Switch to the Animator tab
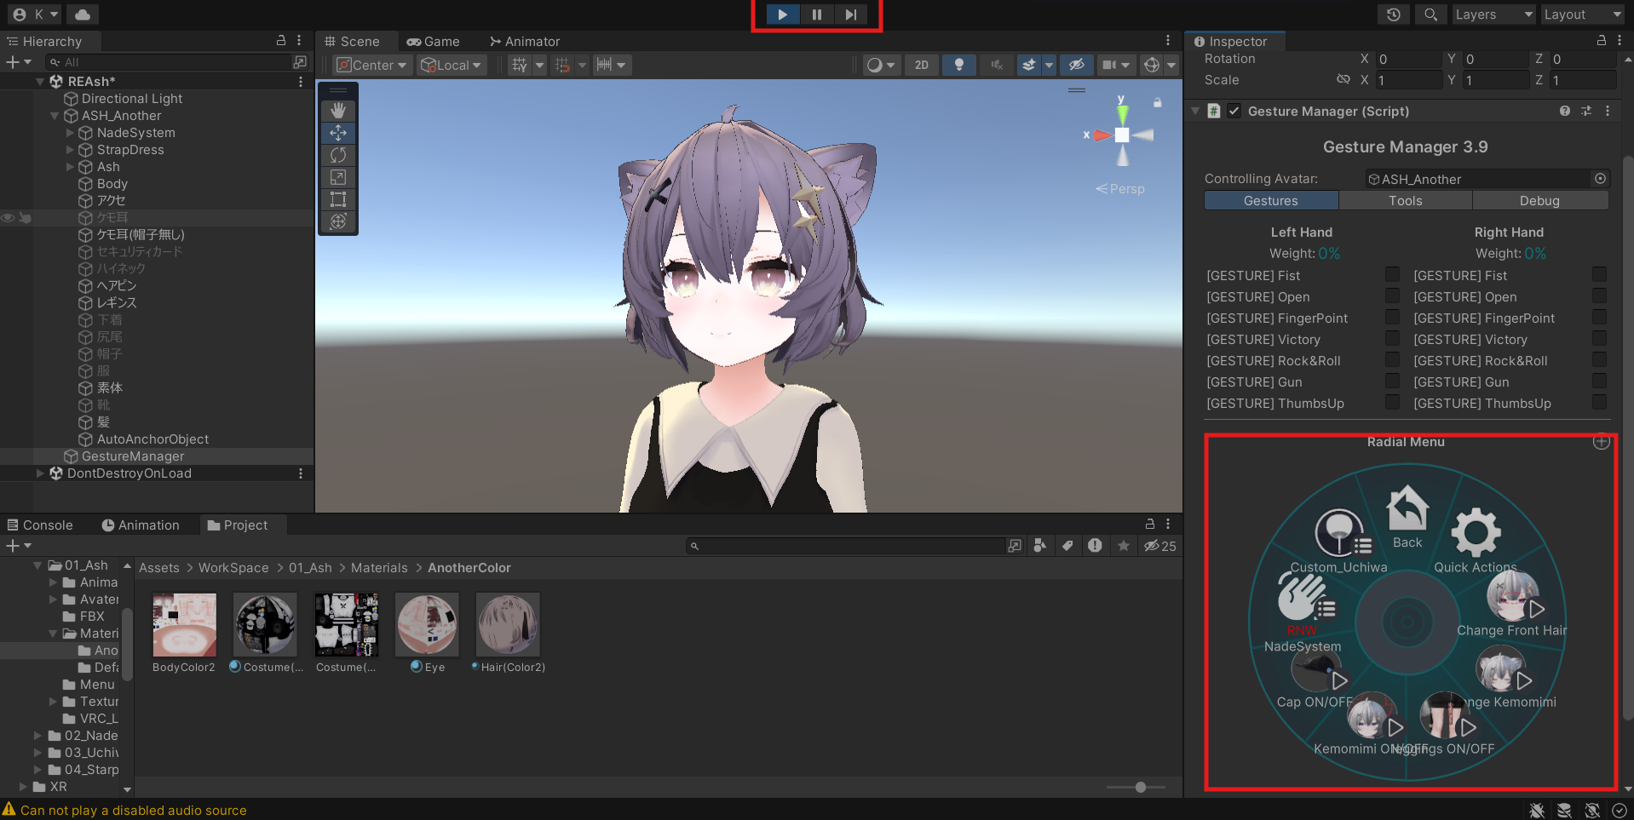The width and height of the screenshot is (1634, 820). tap(525, 41)
